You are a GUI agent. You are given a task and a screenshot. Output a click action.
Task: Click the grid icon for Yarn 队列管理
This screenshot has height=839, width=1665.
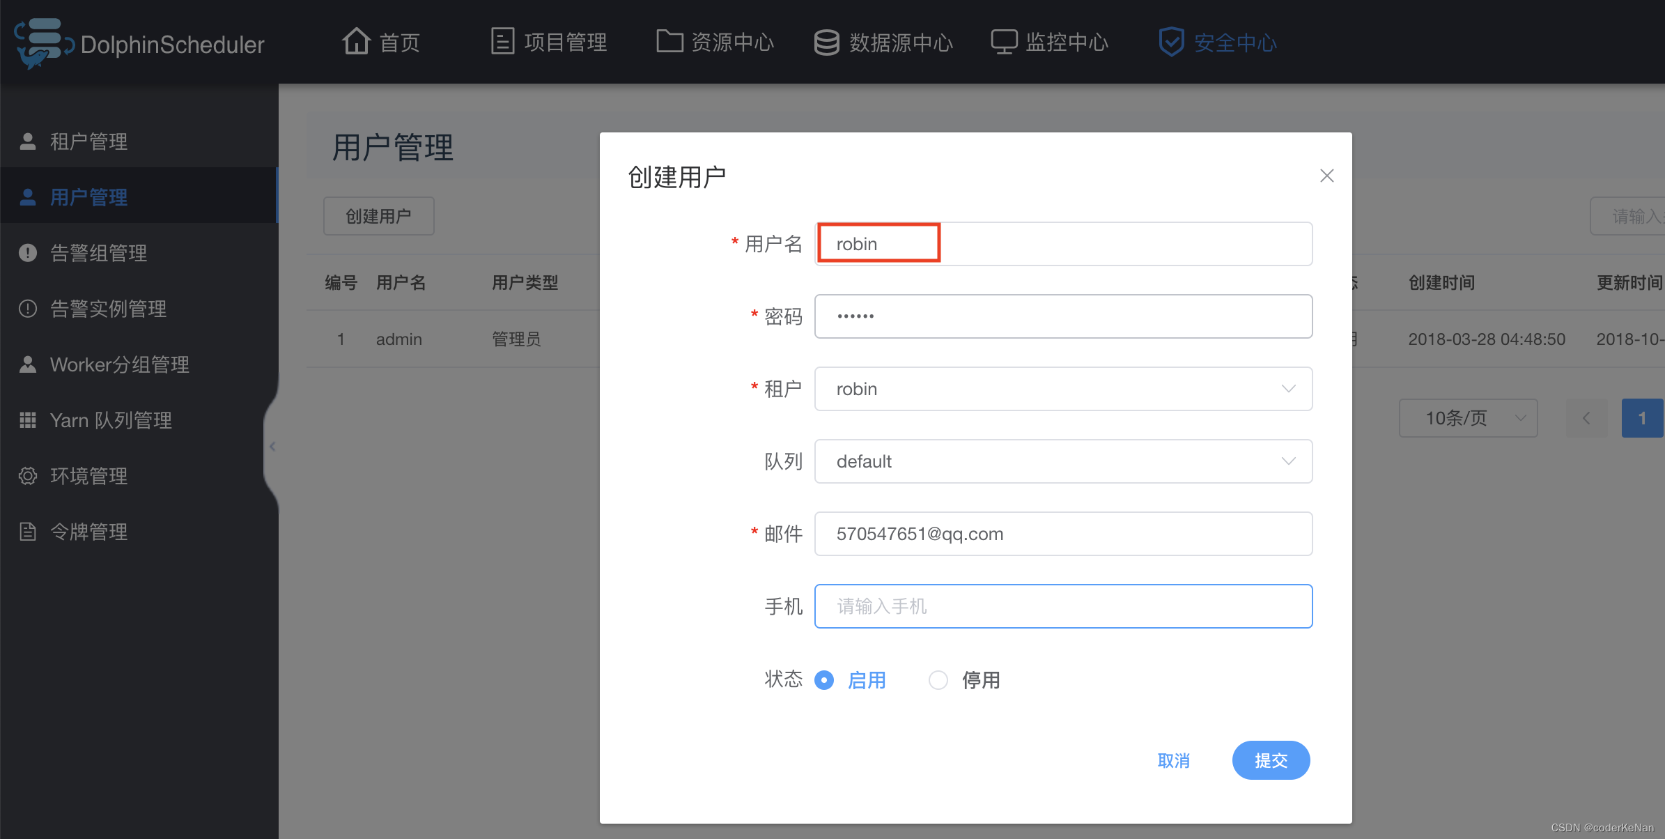(x=28, y=420)
